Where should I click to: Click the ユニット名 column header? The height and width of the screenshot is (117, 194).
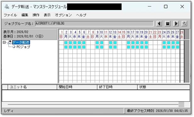pyautogui.click(x=32, y=87)
